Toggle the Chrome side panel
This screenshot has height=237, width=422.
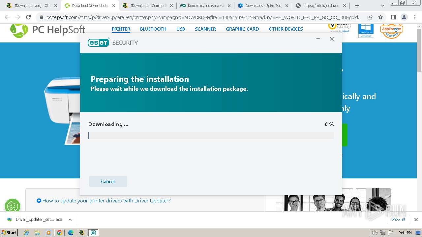click(x=393, y=17)
